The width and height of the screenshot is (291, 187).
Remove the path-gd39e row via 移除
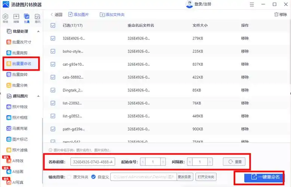point(245,129)
